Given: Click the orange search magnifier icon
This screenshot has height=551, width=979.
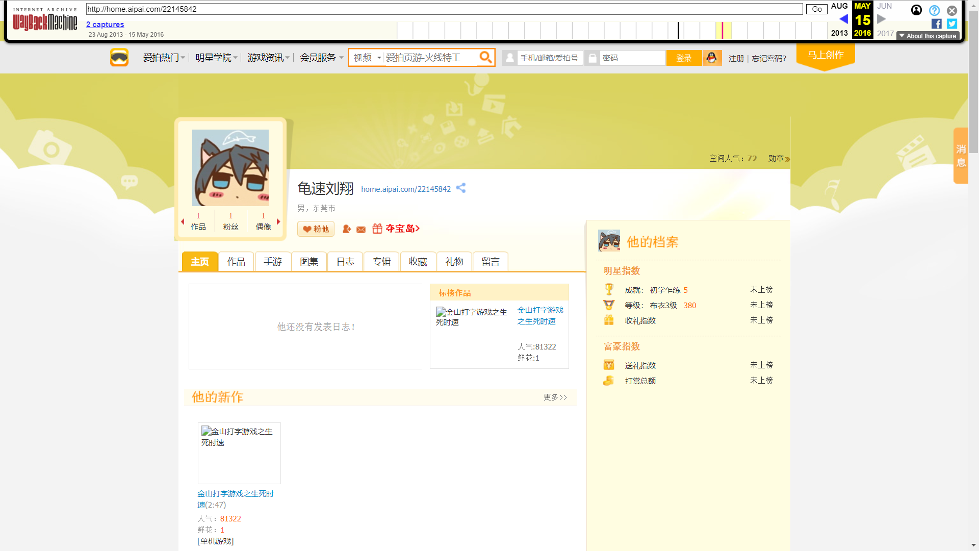Looking at the screenshot, I should click(x=485, y=57).
